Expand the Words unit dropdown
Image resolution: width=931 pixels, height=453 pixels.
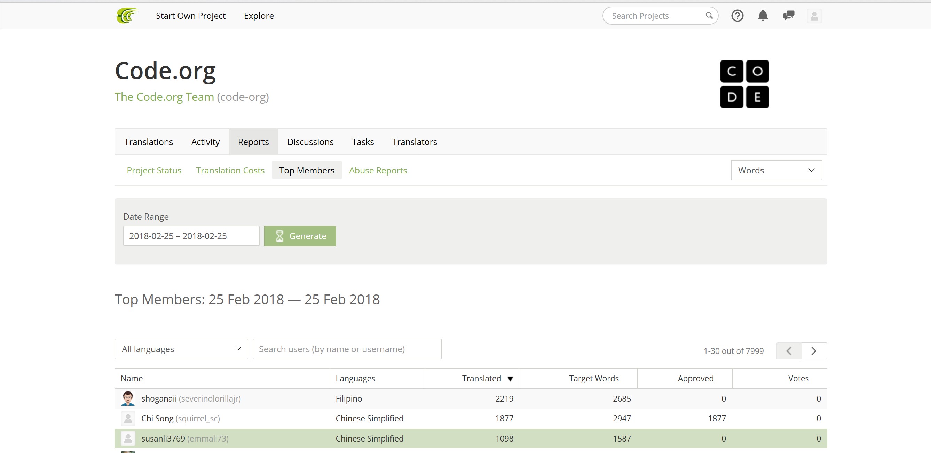(x=776, y=170)
